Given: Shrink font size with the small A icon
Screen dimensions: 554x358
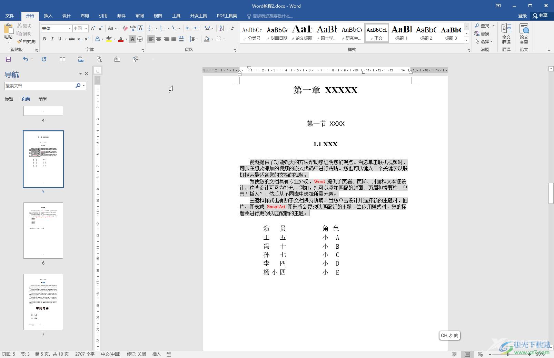Looking at the screenshot, I should coord(100,28).
